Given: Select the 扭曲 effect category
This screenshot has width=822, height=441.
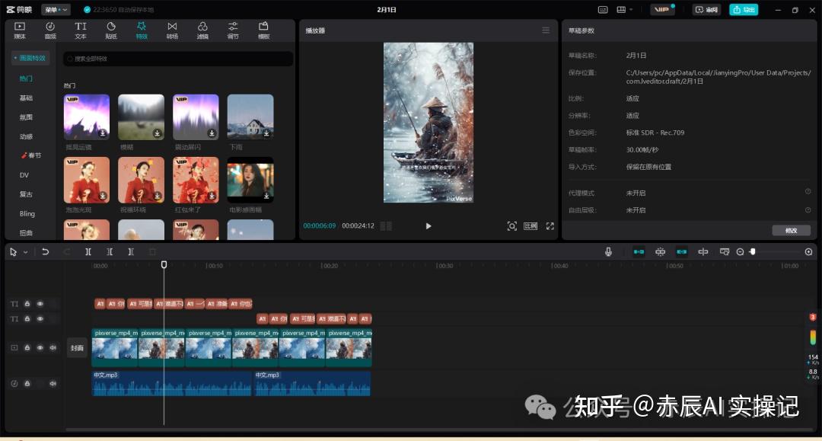Looking at the screenshot, I should 26,232.
